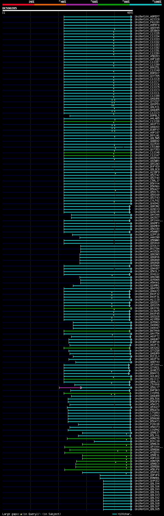Image resolution: width=164 pixels, height=516 pixels.
Task: Select label UniRef100_B5G4Z7
Action: 147,189
